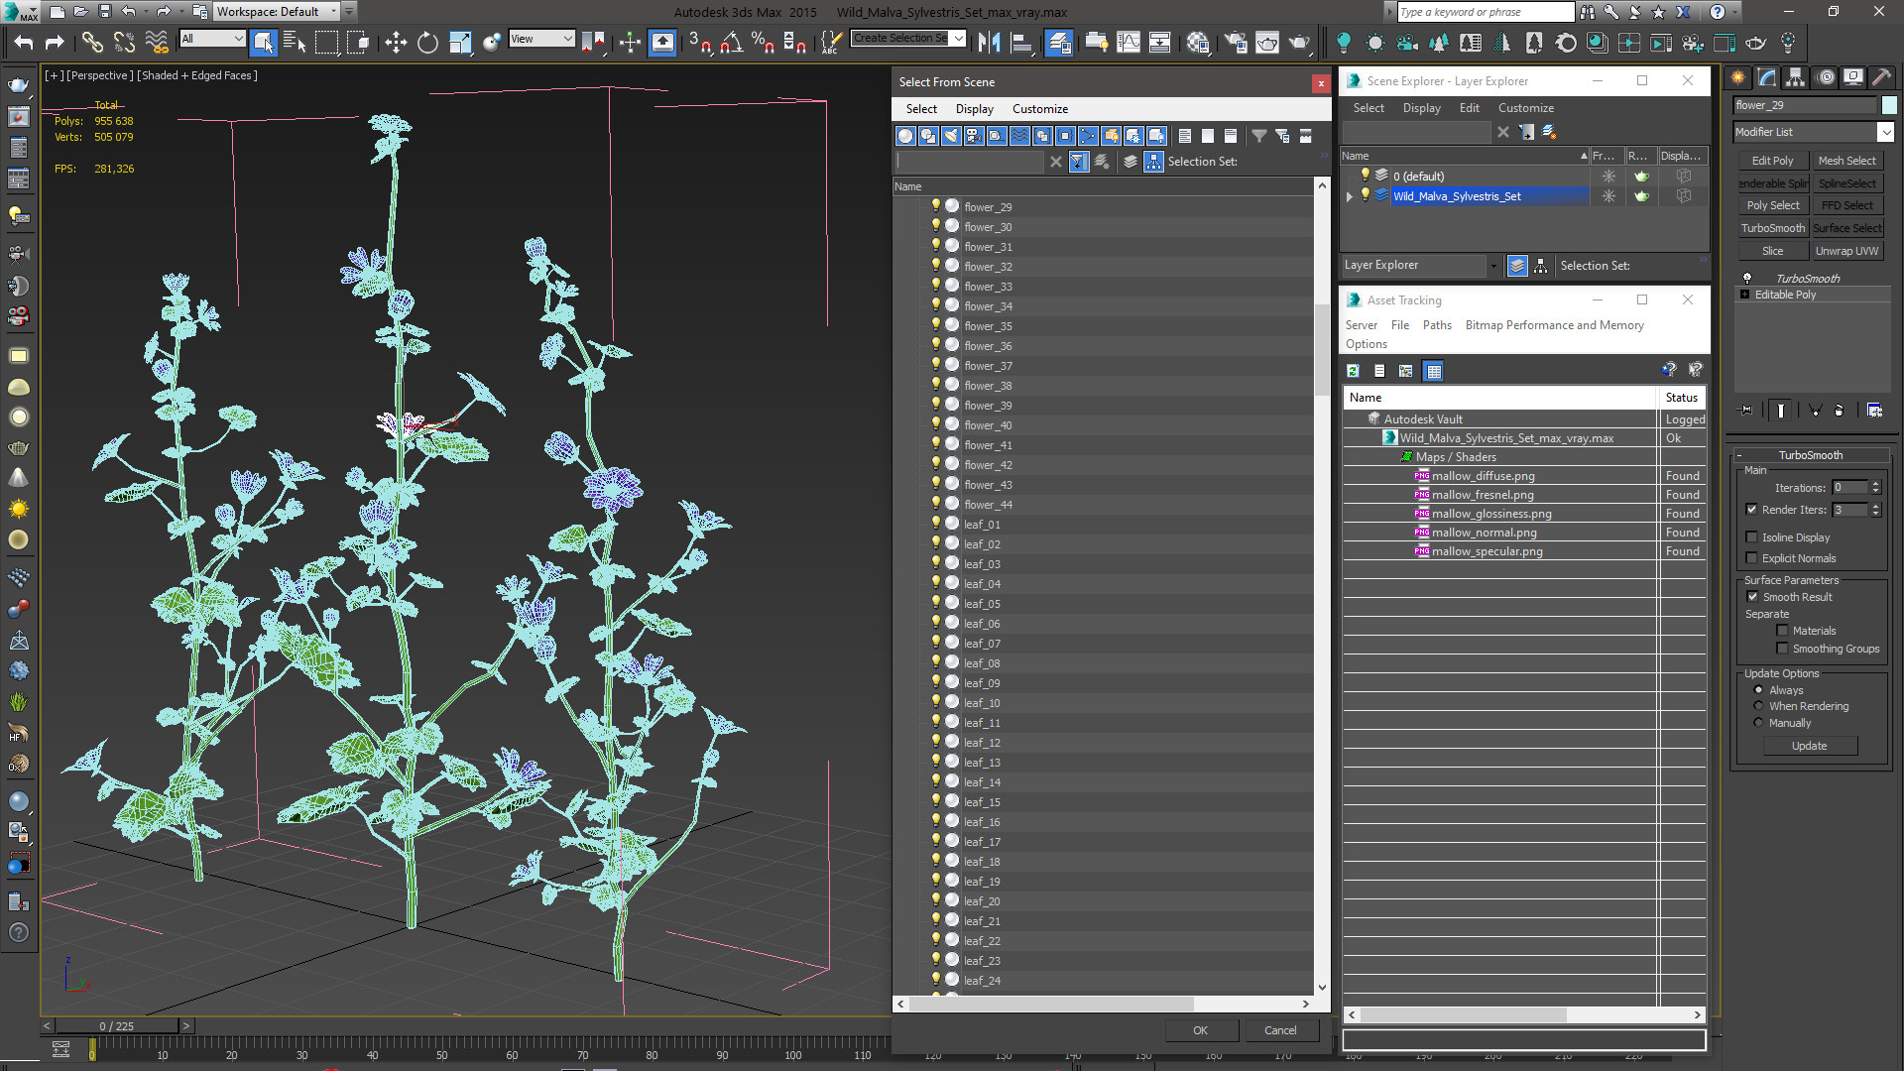The image size is (1904, 1071).
Task: Click Display Geometry filter in Select From Scene
Action: [x=905, y=136]
